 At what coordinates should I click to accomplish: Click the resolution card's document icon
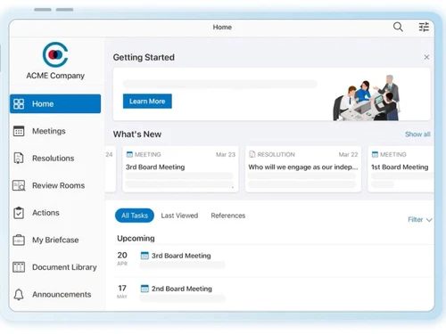[252, 154]
